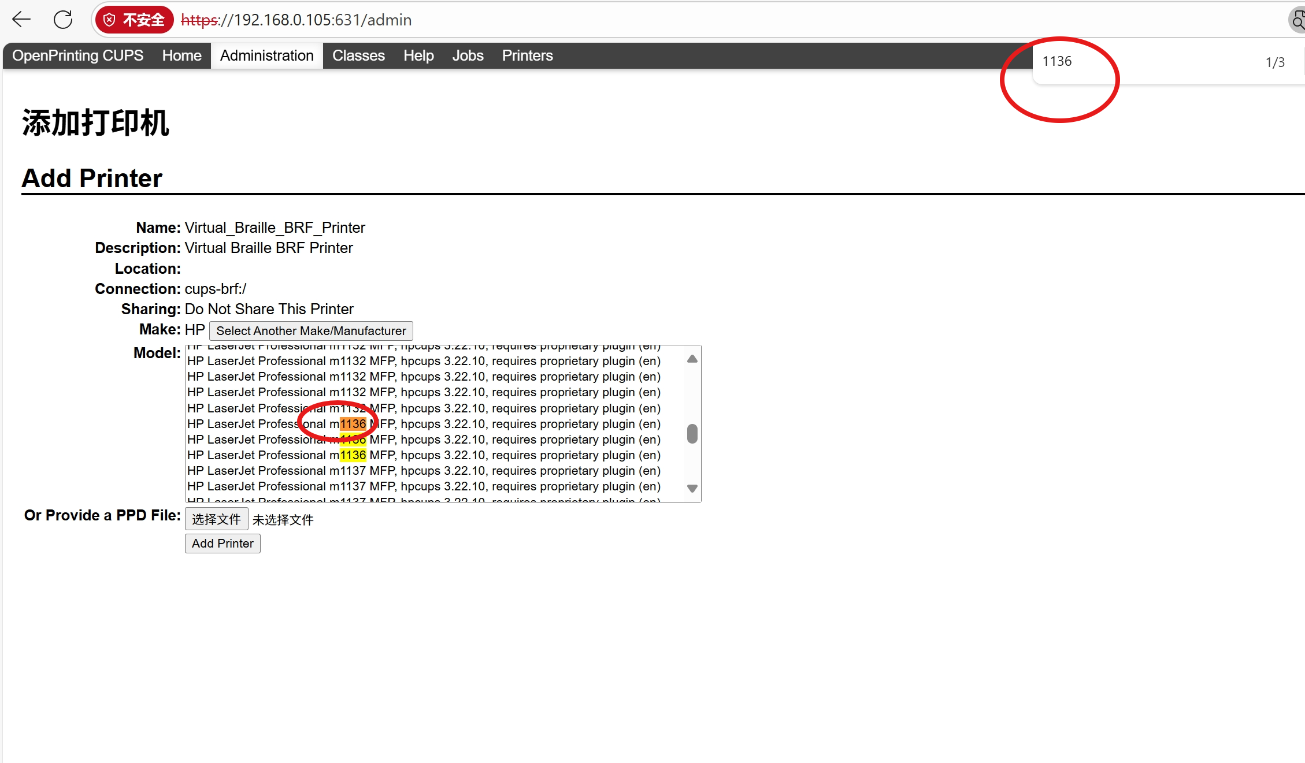Click the OpenPrinting CUPS link
Image resolution: width=1305 pixels, height=763 pixels.
tap(77, 55)
